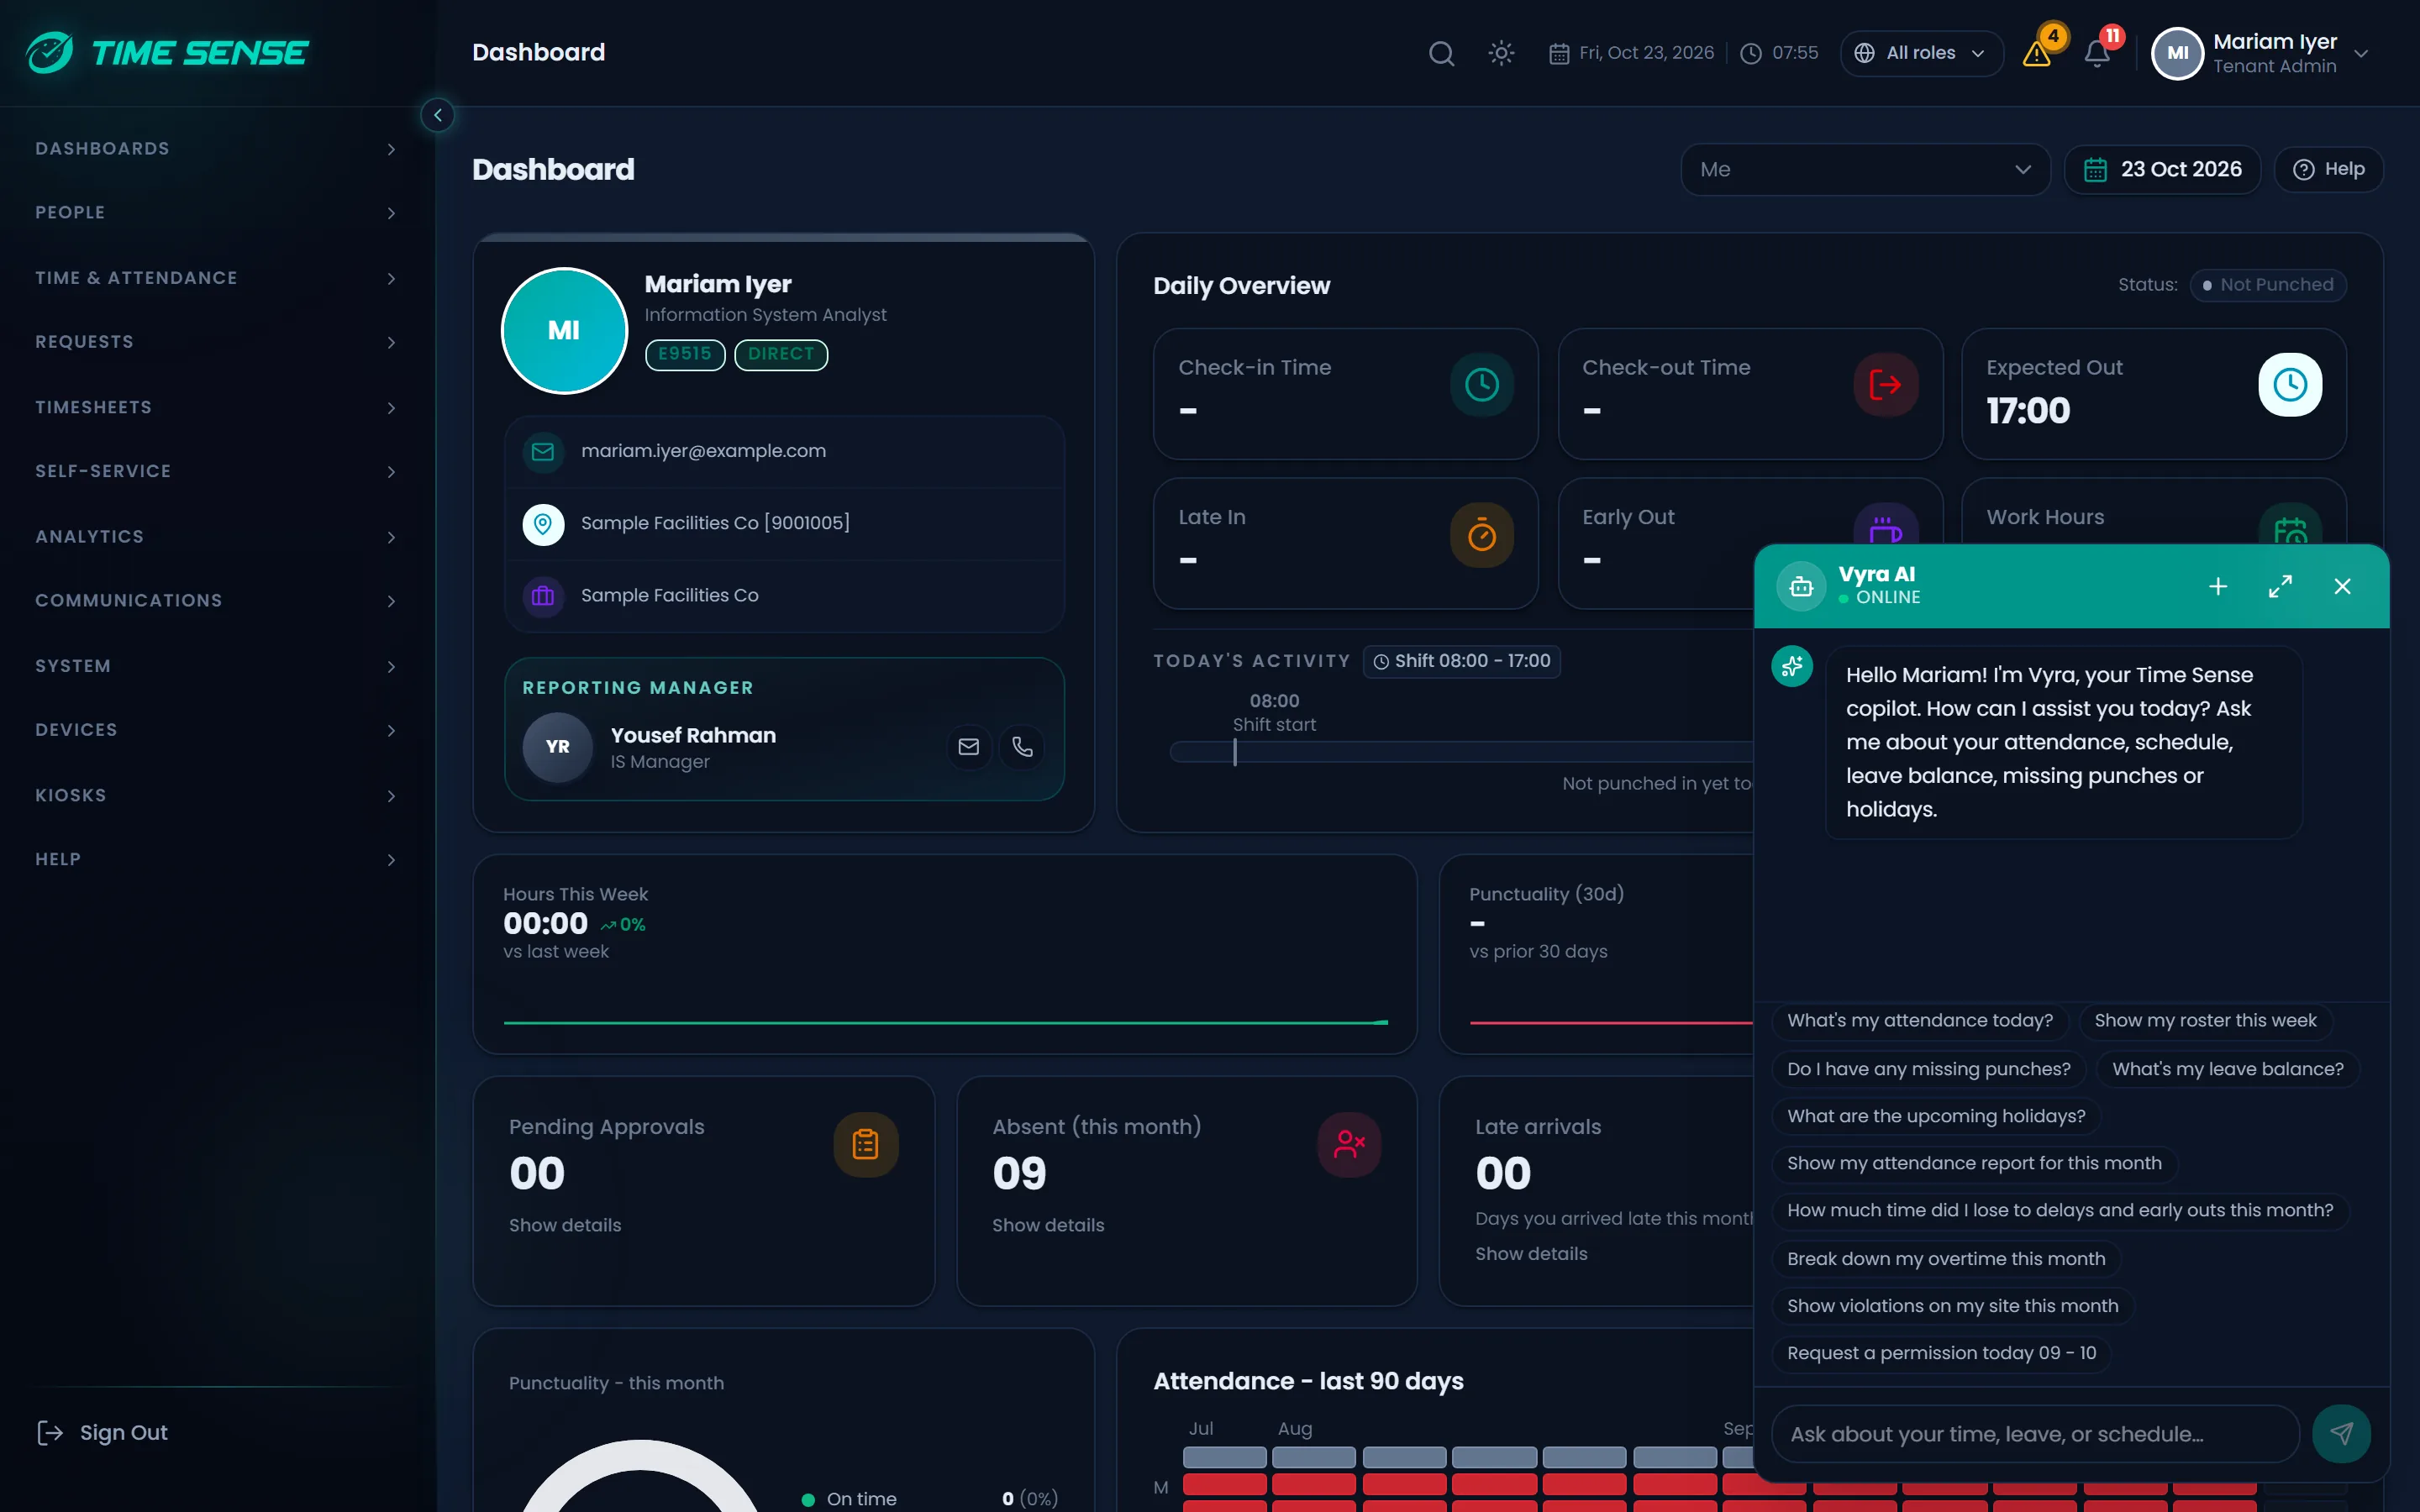2420x1512 pixels.
Task: Click the shift start marker on timeline
Action: point(1235,752)
